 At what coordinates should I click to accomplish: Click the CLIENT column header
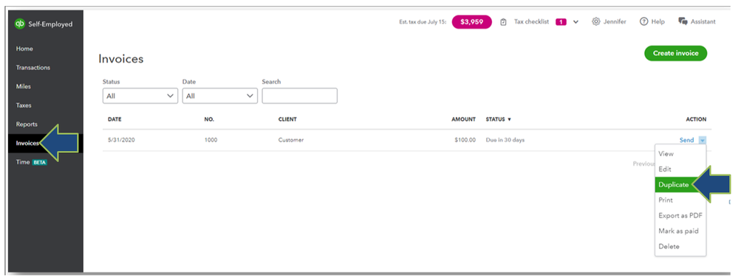[287, 119]
